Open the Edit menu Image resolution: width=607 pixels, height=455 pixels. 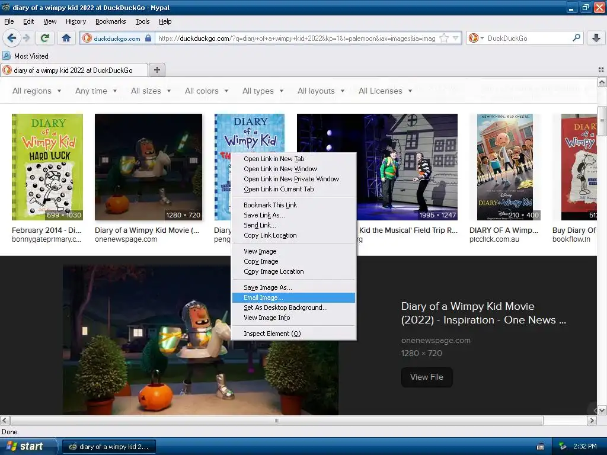[x=28, y=21]
